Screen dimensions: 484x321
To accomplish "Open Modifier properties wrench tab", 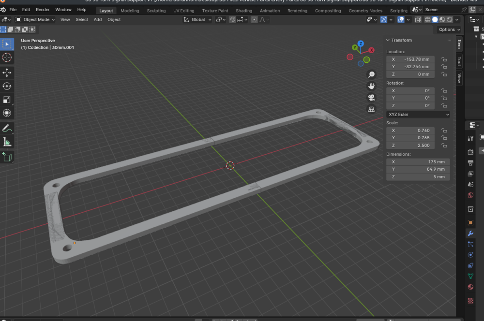I will [470, 233].
